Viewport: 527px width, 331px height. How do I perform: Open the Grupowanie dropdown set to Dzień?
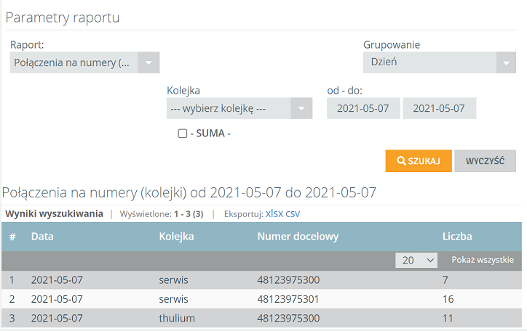point(439,62)
